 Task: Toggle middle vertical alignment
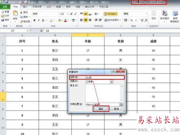(x=86, y=14)
